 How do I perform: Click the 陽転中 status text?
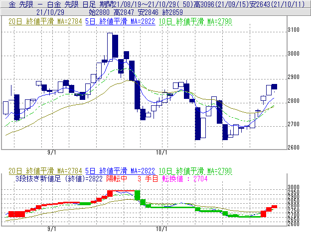click(x=117, y=179)
